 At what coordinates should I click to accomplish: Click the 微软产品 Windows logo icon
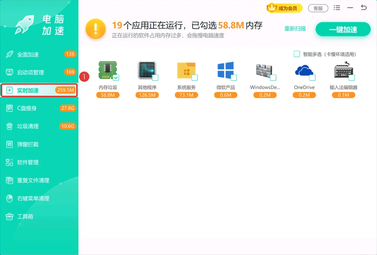coord(225,70)
